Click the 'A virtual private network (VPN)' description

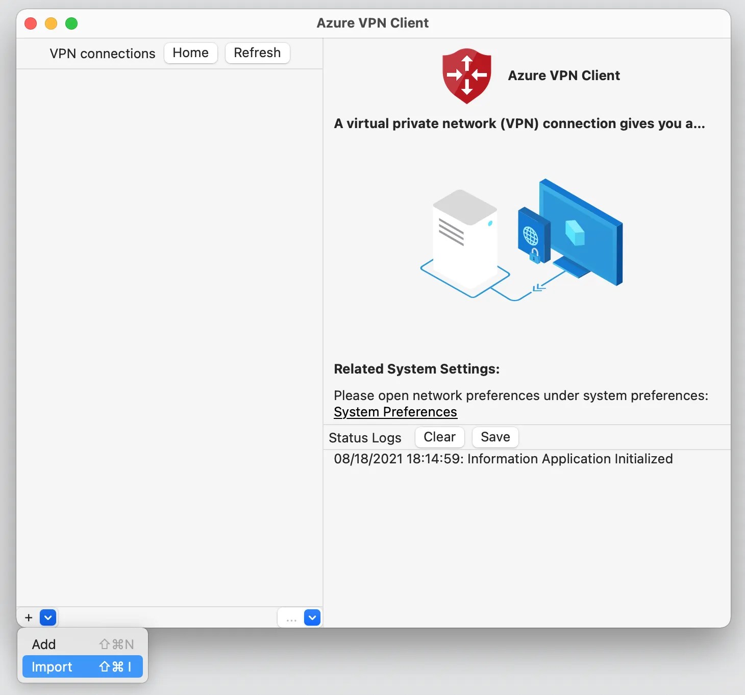tap(519, 124)
